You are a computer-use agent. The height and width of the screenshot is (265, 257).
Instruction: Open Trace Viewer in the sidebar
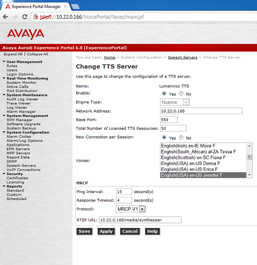point(19,103)
